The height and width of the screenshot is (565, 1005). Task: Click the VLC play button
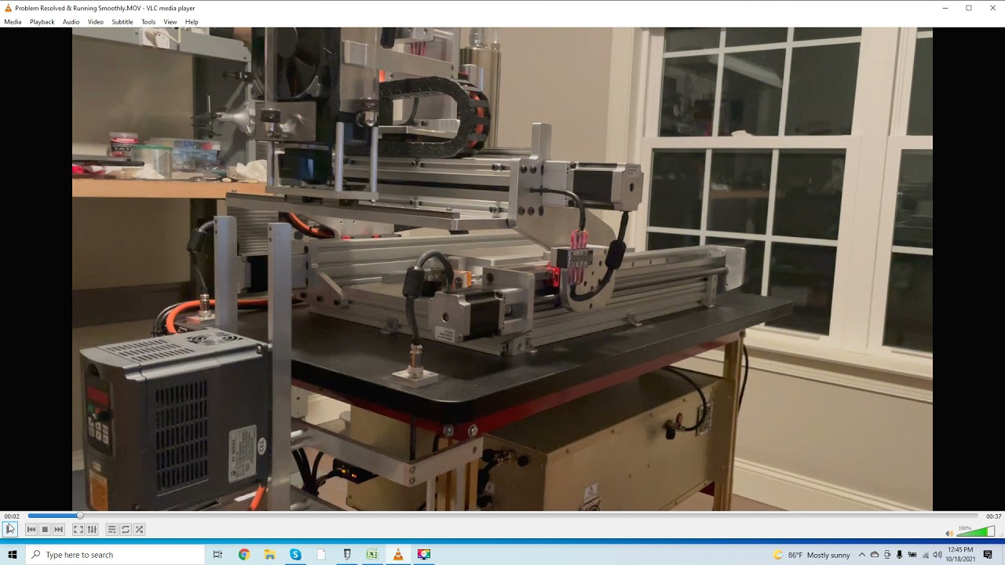[10, 529]
